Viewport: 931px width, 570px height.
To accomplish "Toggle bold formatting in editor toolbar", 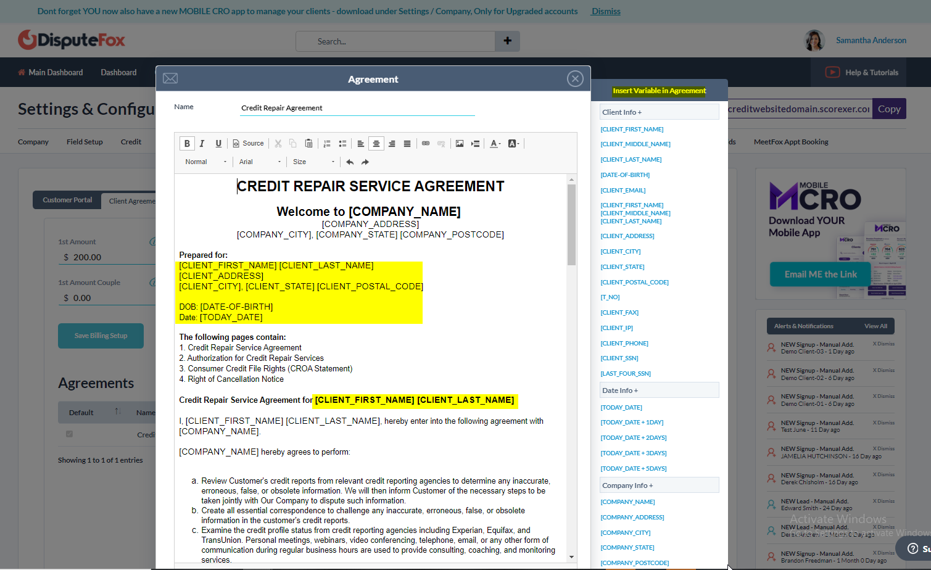I will [187, 144].
